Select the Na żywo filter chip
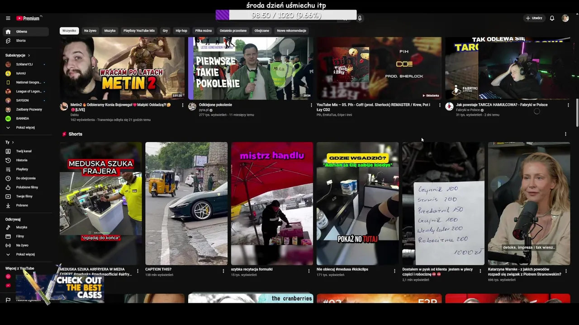The image size is (579, 325). tap(90, 31)
